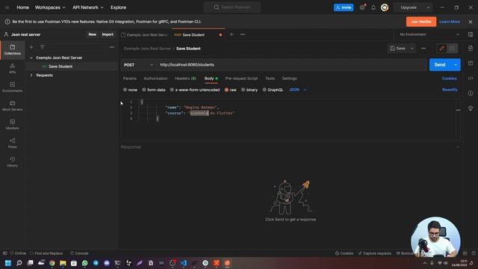Click the filter icon in collections sidebar
The image size is (478, 269).
tap(43, 47)
